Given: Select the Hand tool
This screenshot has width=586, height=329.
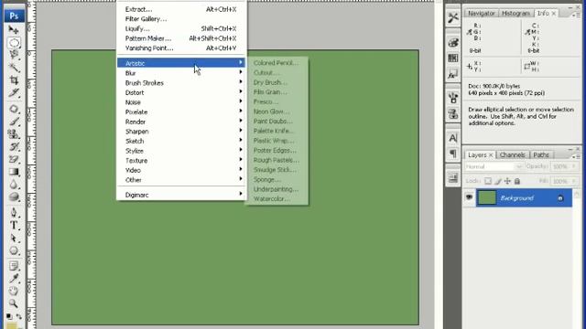Looking at the screenshot, I should 14,291.
